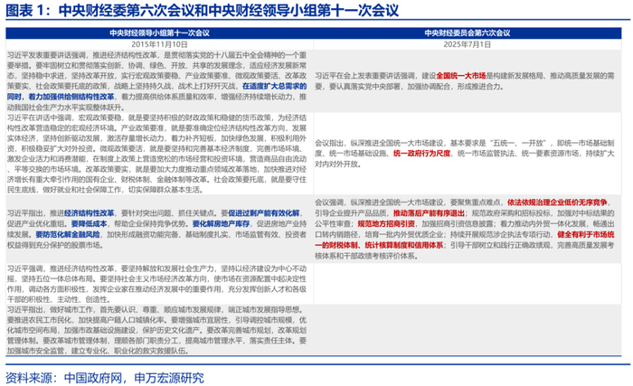Click the blue text 要化解房地产库存
This screenshot has width=633, height=386.
coord(221,223)
